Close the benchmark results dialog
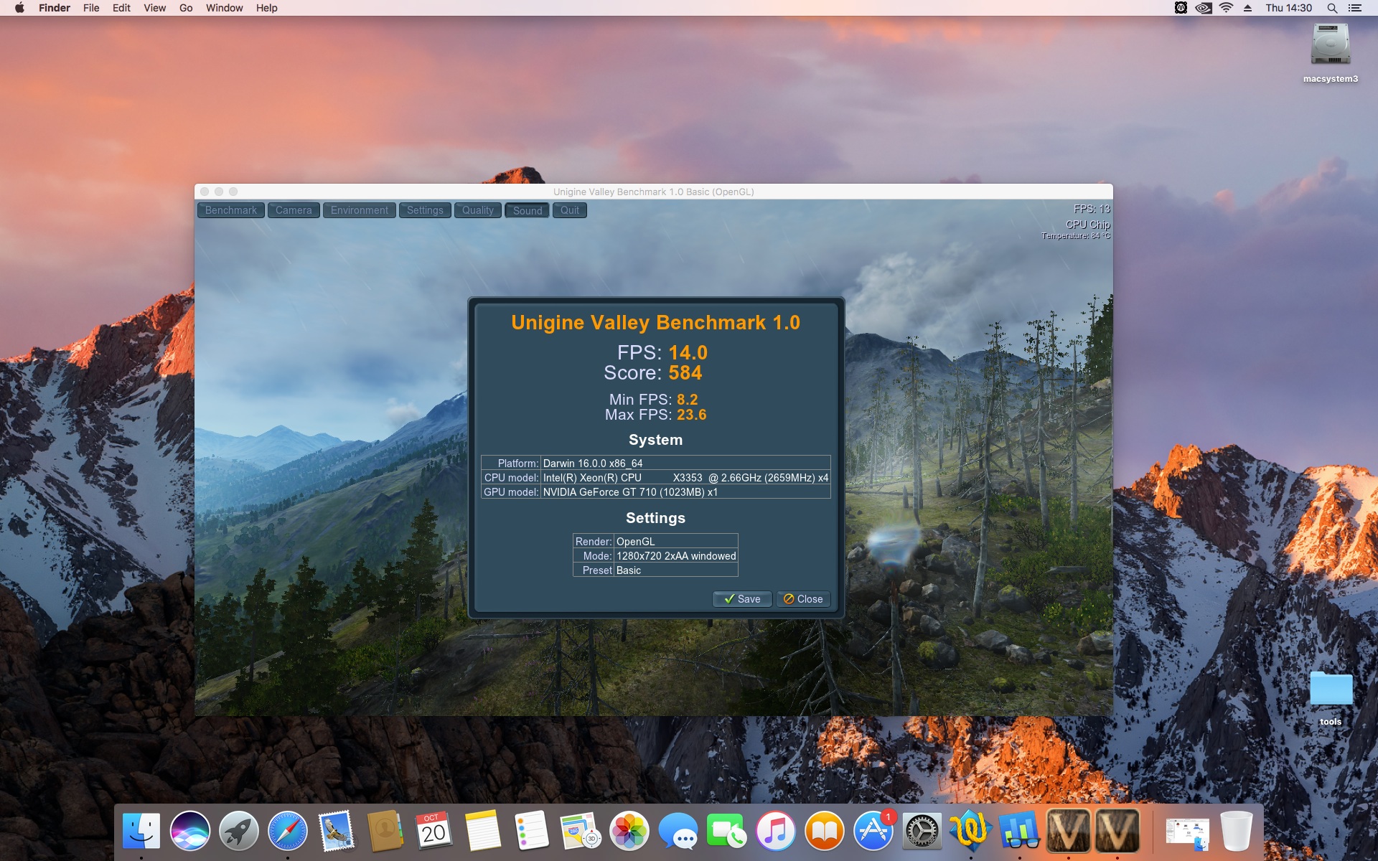The image size is (1378, 861). [x=803, y=599]
